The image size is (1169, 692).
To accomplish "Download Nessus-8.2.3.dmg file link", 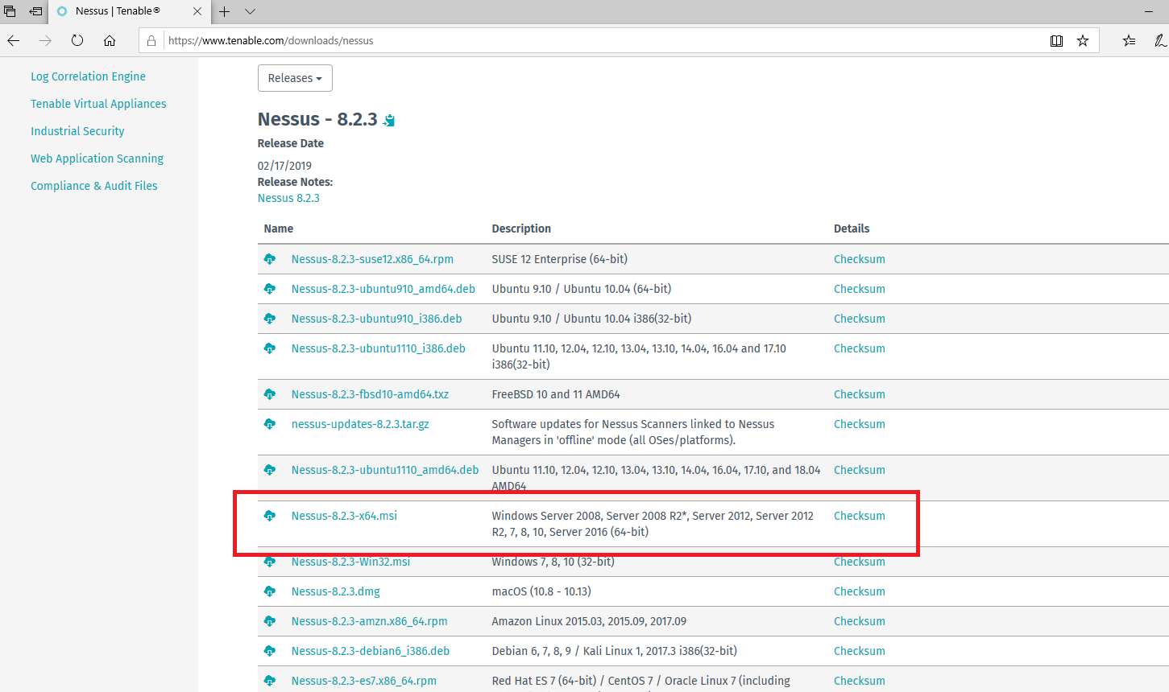I will tap(336, 591).
